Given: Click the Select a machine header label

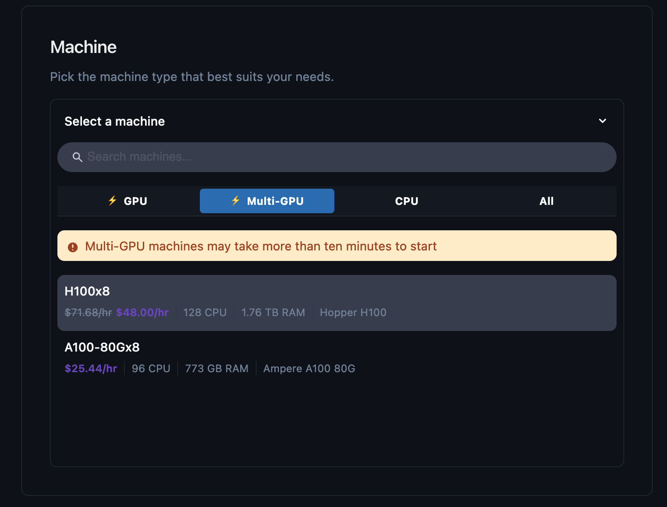Looking at the screenshot, I should (x=115, y=121).
